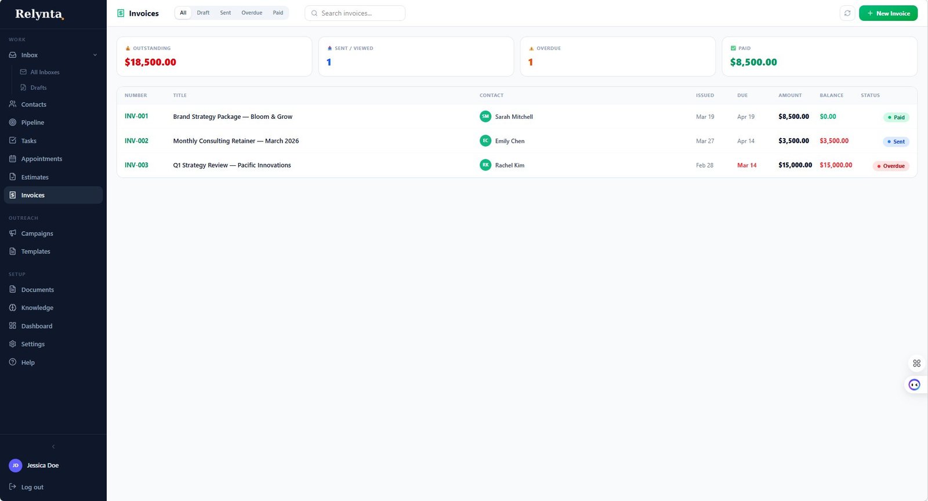Switch to the Draft filter tab
This screenshot has height=501, width=928.
tap(203, 13)
